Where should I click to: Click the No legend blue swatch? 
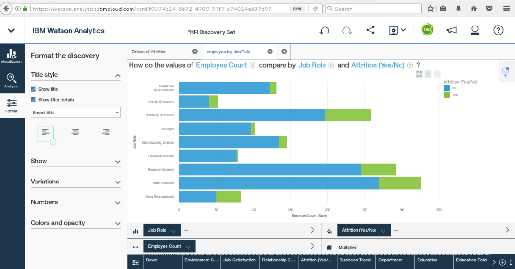point(447,88)
